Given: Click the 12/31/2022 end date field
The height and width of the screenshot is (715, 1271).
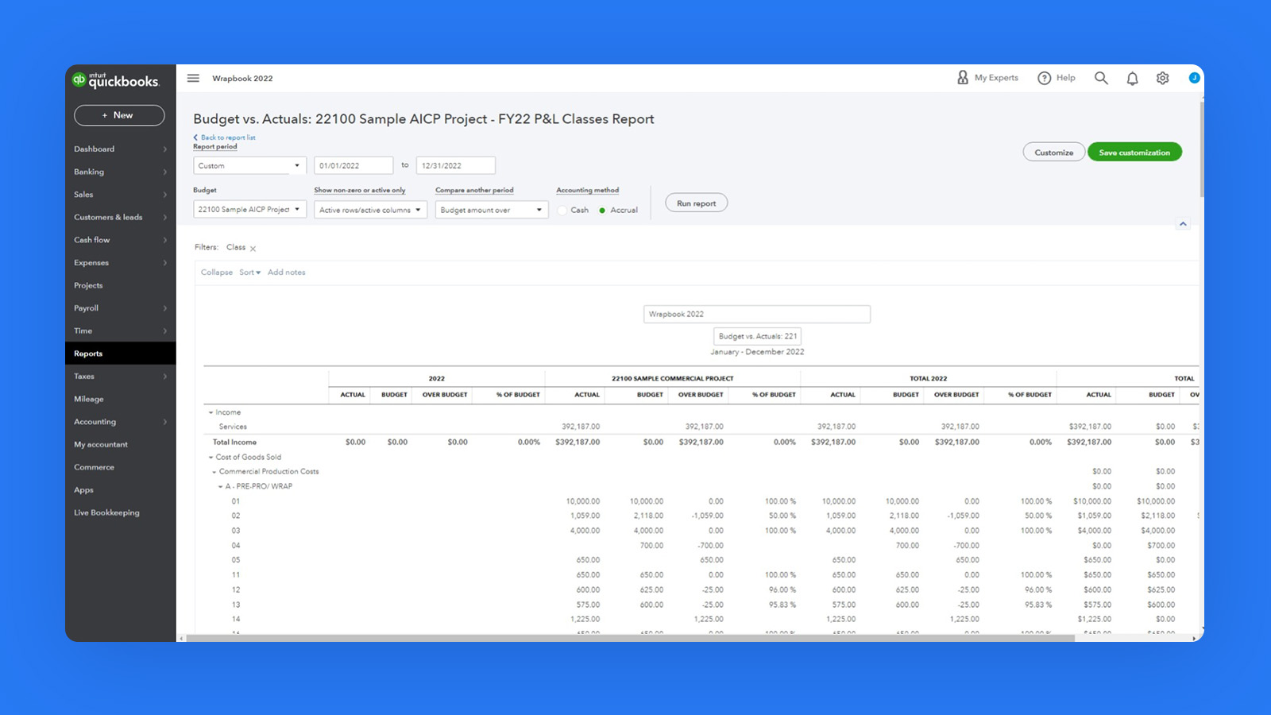Looking at the screenshot, I should (x=454, y=165).
